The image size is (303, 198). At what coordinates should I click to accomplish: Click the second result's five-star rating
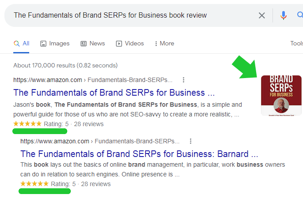(35, 184)
